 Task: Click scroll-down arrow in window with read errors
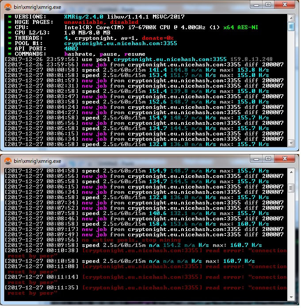click(x=291, y=297)
